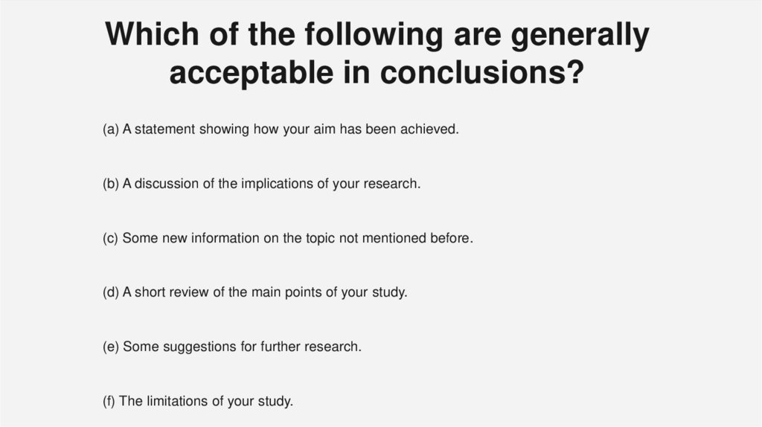Click the "(b)" letter label
Screen dimensions: 762x427
click(x=110, y=184)
